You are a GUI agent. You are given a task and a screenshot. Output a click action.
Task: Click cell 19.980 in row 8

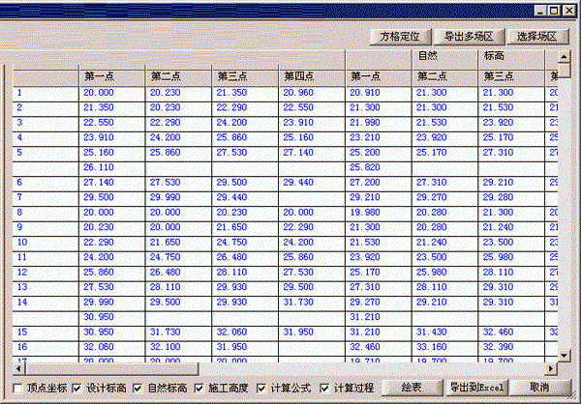pyautogui.click(x=379, y=213)
